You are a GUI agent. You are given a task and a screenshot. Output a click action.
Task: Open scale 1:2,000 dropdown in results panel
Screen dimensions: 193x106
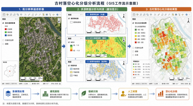coord(157,84)
